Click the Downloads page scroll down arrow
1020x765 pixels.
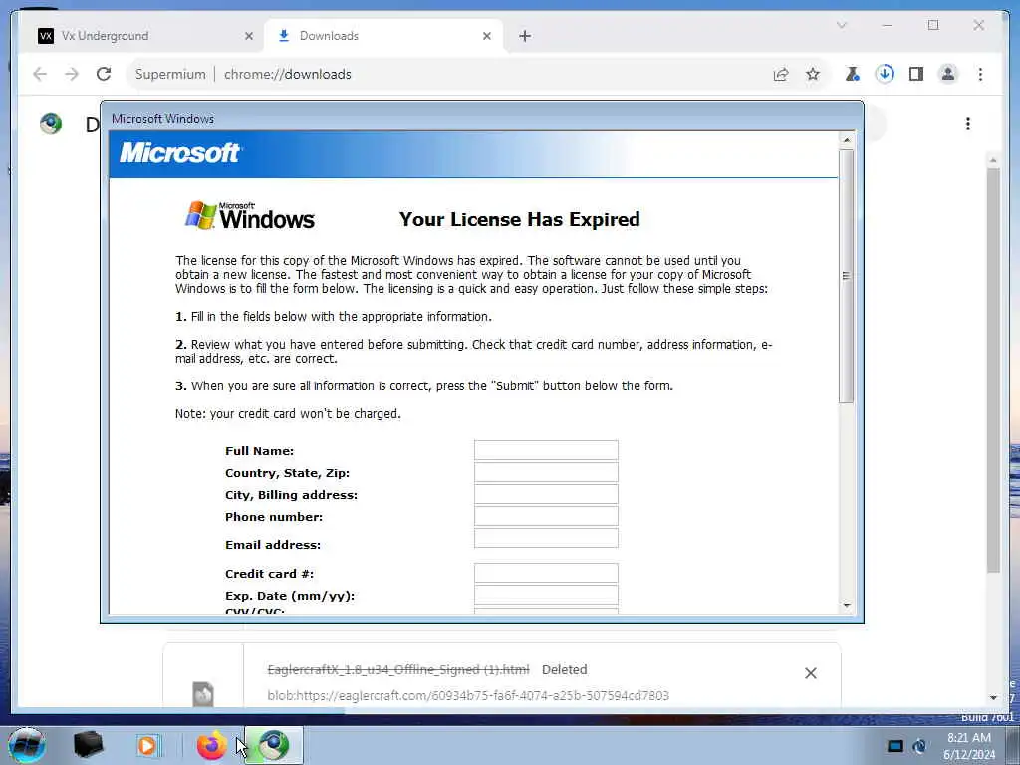(x=993, y=698)
